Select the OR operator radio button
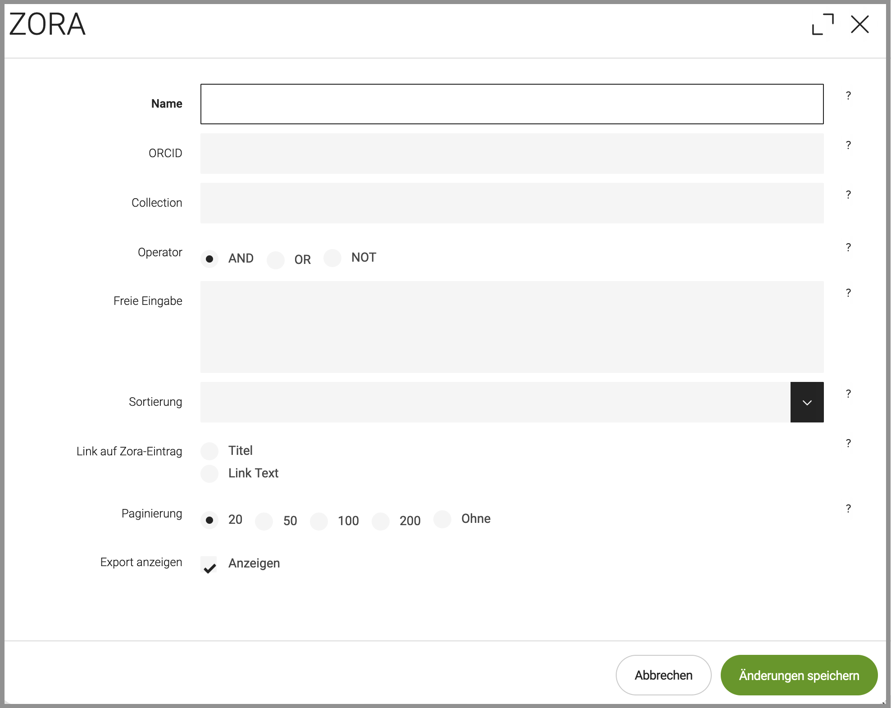The height and width of the screenshot is (708, 891). point(276,260)
